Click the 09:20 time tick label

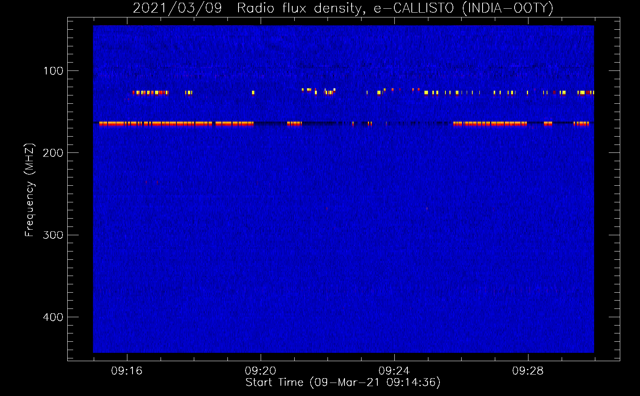coord(260,371)
